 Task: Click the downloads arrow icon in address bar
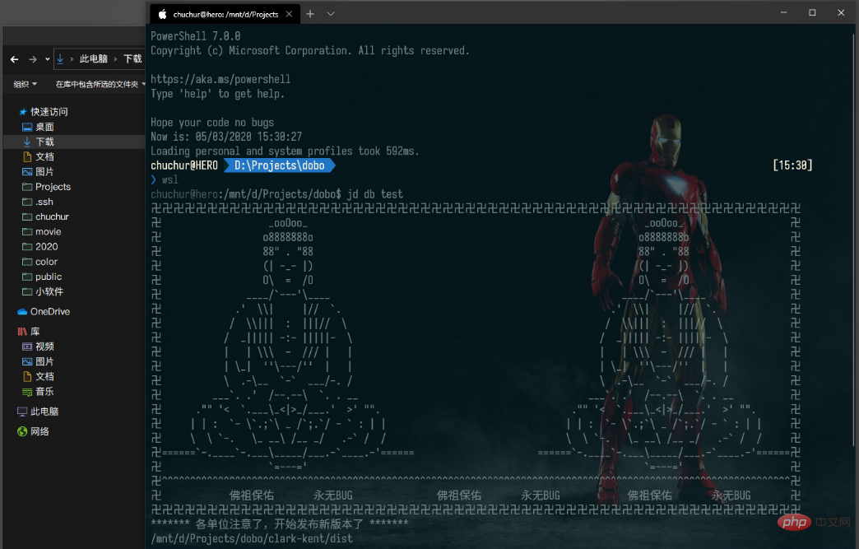coord(60,58)
